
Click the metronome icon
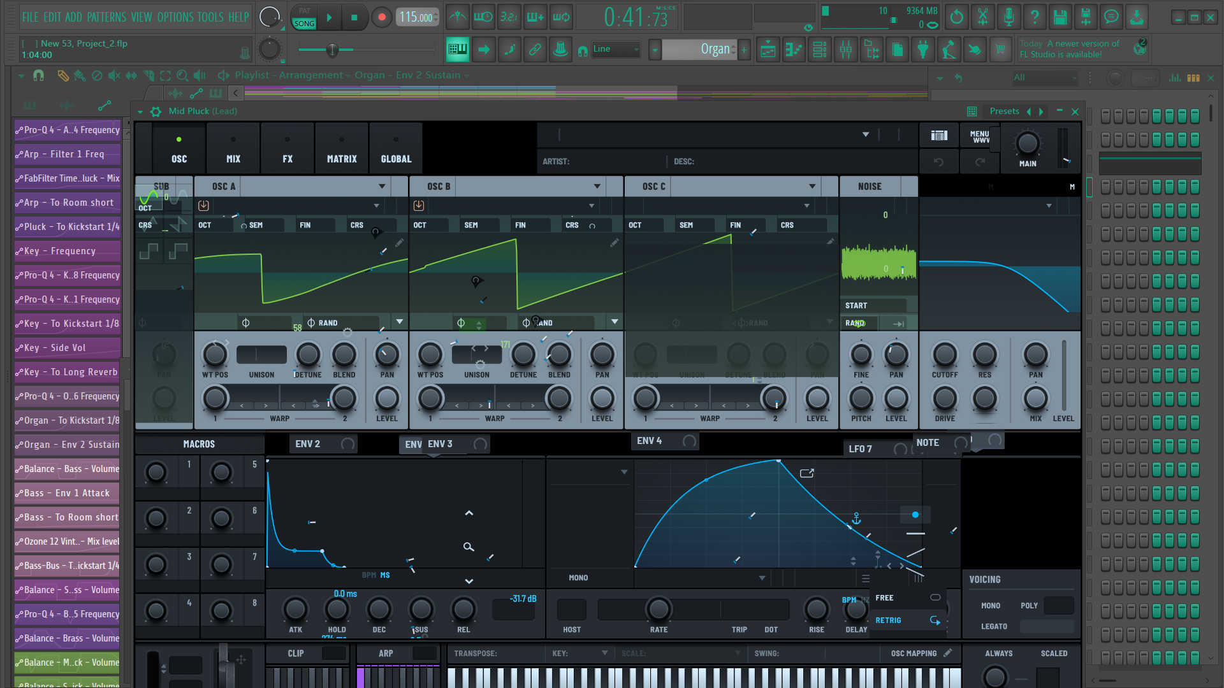click(x=458, y=17)
